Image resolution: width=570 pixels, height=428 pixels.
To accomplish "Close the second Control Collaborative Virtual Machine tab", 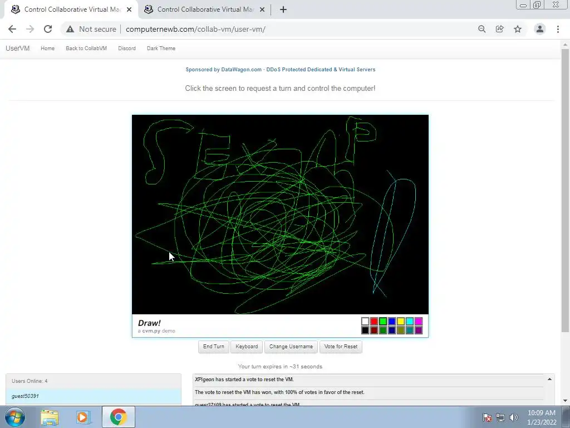I will (262, 10).
